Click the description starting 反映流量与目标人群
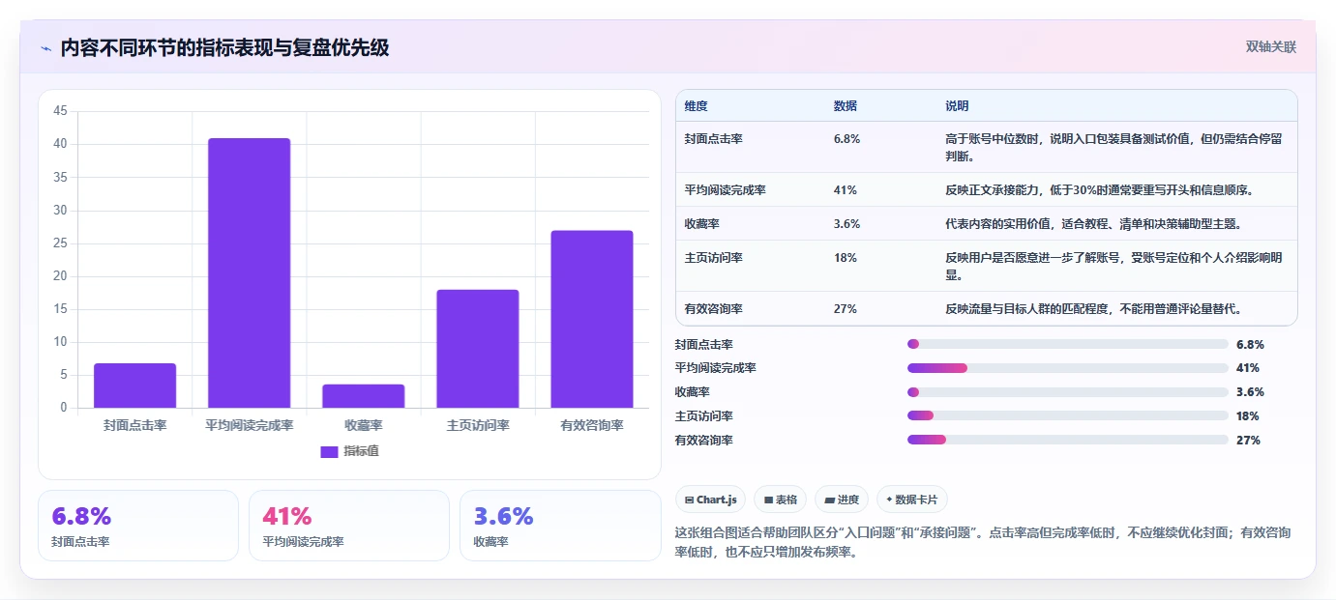This screenshot has width=1336, height=600. point(1093,309)
